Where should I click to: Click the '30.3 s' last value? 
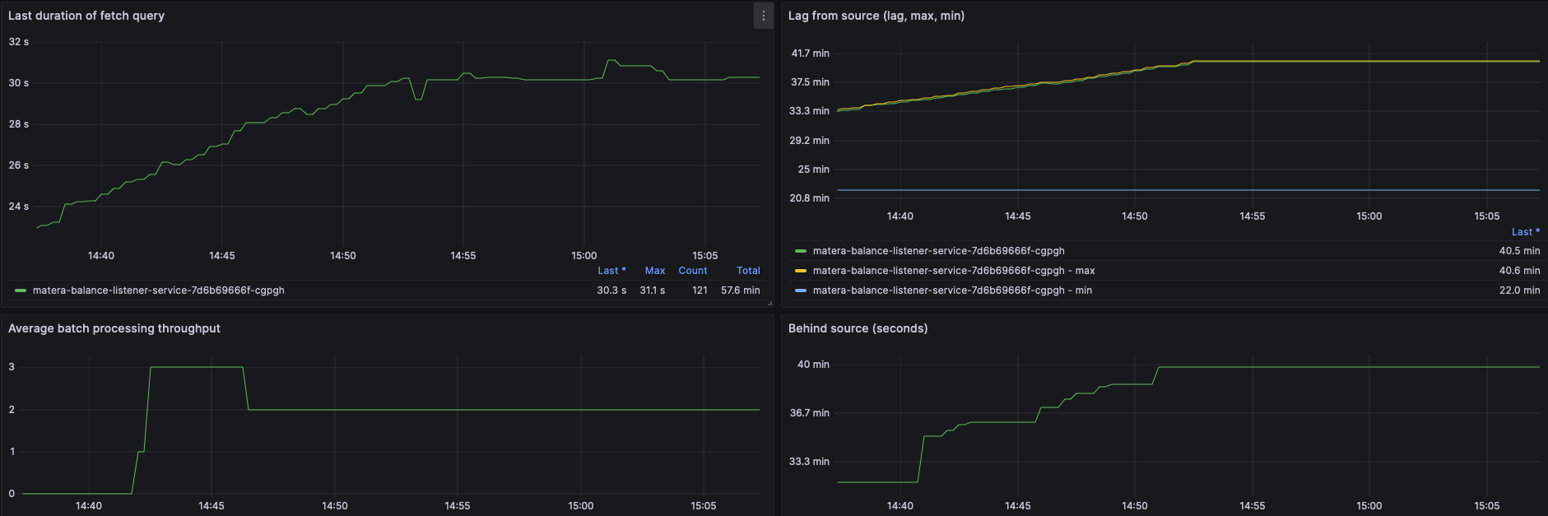(611, 291)
